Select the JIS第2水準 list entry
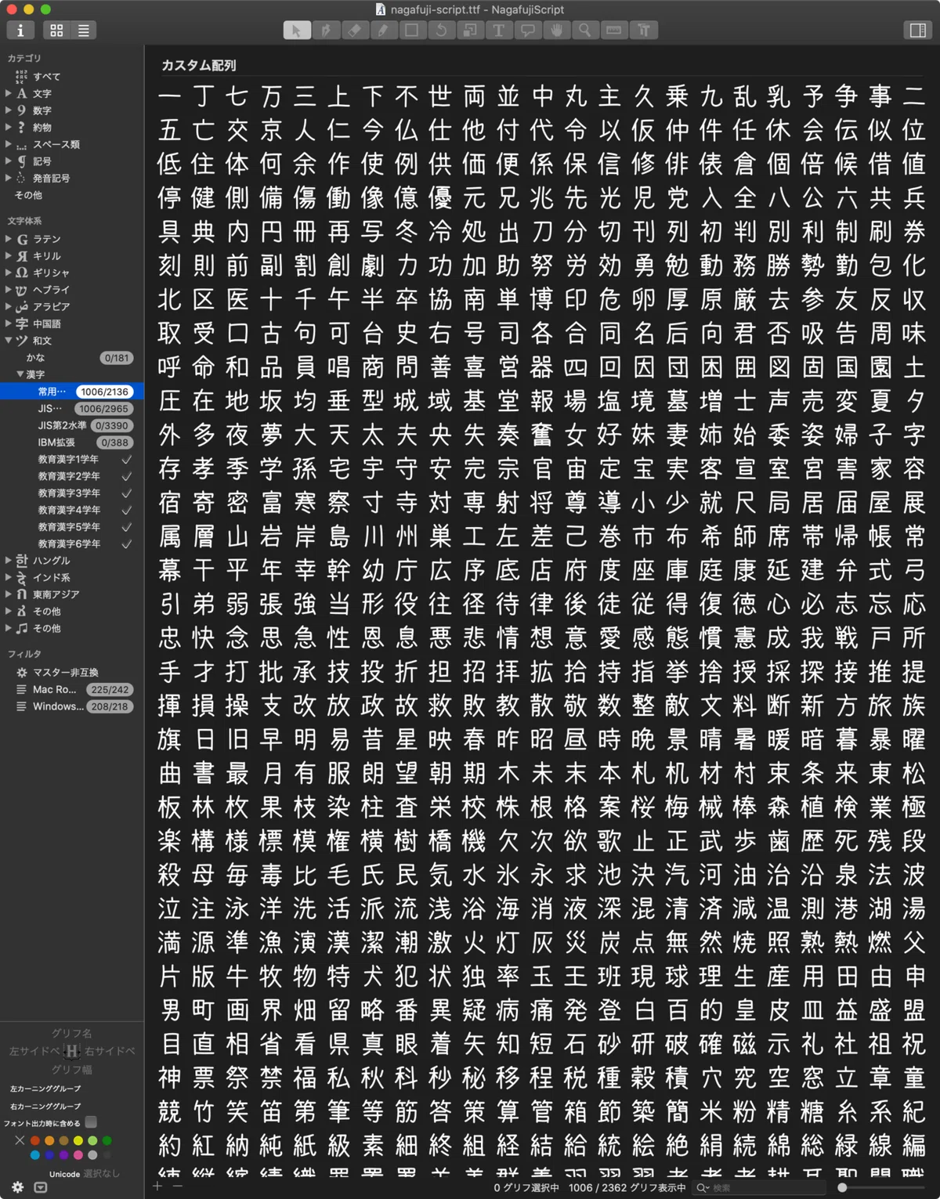This screenshot has height=1199, width=940. coord(72,426)
